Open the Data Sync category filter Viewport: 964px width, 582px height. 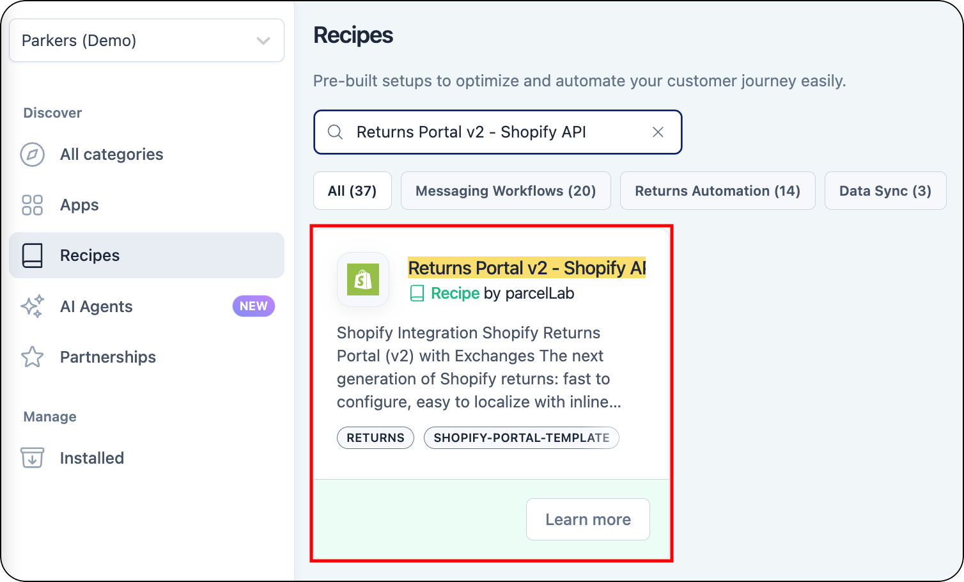pyautogui.click(x=885, y=191)
